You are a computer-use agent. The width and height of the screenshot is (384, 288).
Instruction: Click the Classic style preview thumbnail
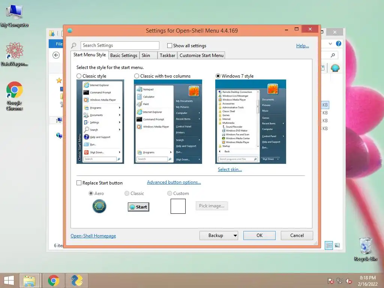pyautogui.click(x=100, y=122)
